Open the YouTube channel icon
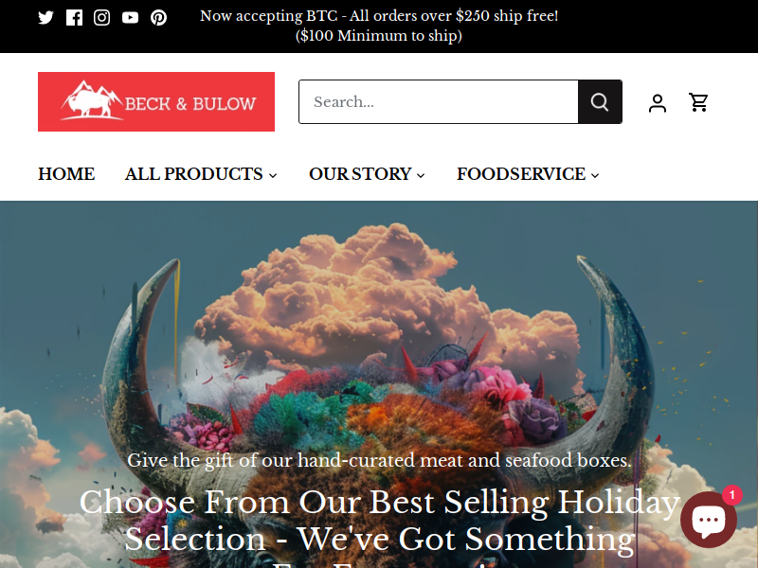Image resolution: width=758 pixels, height=568 pixels. click(x=130, y=18)
